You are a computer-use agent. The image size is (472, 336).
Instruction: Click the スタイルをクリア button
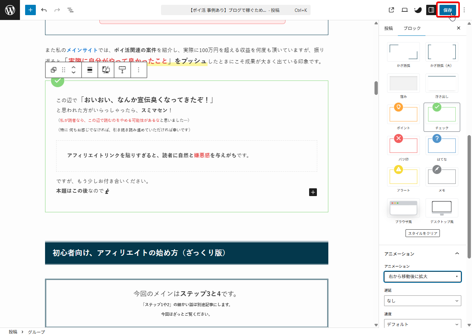(423, 233)
